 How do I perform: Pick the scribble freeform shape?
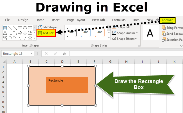click(4, 38)
